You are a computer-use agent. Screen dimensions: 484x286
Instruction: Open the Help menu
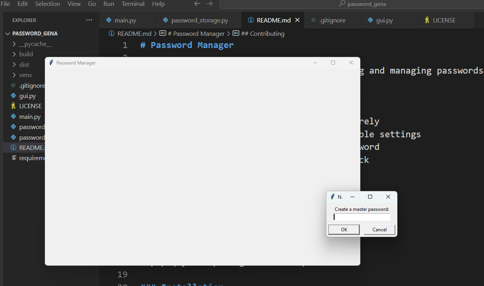[158, 4]
